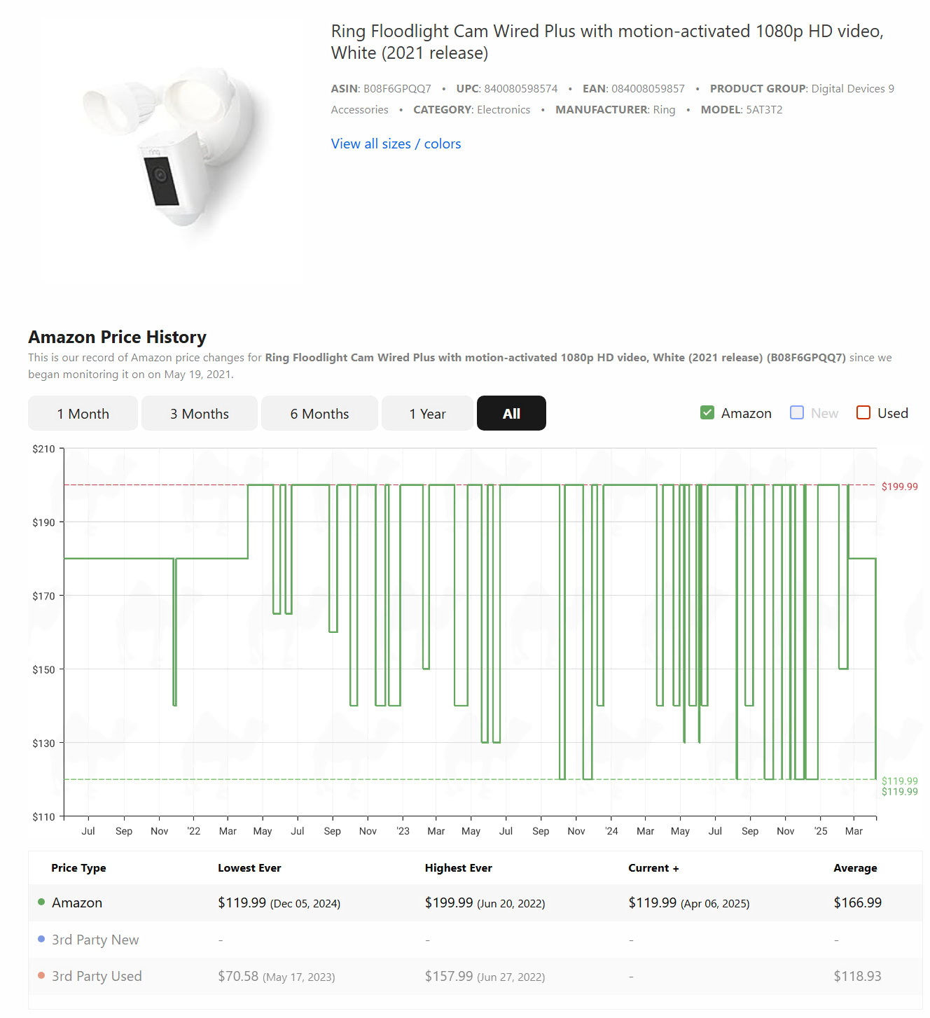
Task: Click the Amazon row label in table
Action: click(x=77, y=902)
